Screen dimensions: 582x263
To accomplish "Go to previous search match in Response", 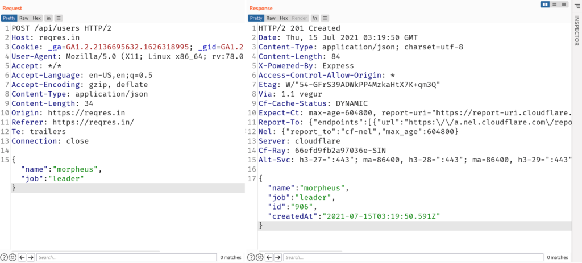I will pyautogui.click(x=269, y=257).
